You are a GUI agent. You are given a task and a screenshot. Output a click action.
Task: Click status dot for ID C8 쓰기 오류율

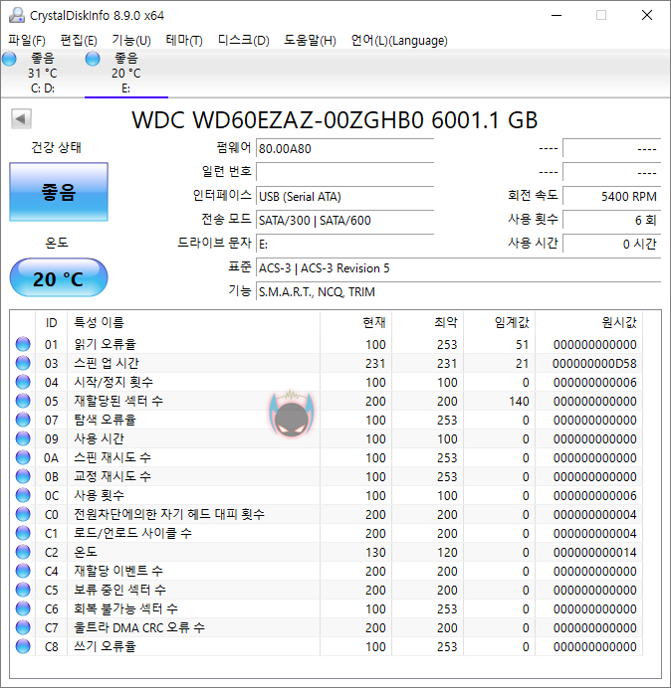(x=23, y=646)
